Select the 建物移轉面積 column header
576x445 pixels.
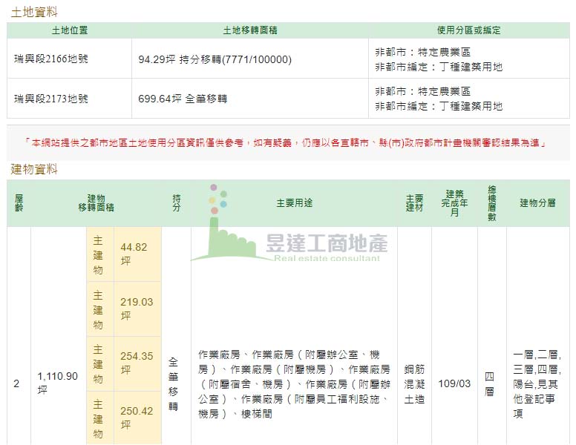click(96, 203)
